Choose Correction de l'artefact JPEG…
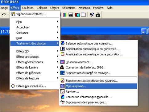Screen dimensions: 149x112 click(98, 68)
